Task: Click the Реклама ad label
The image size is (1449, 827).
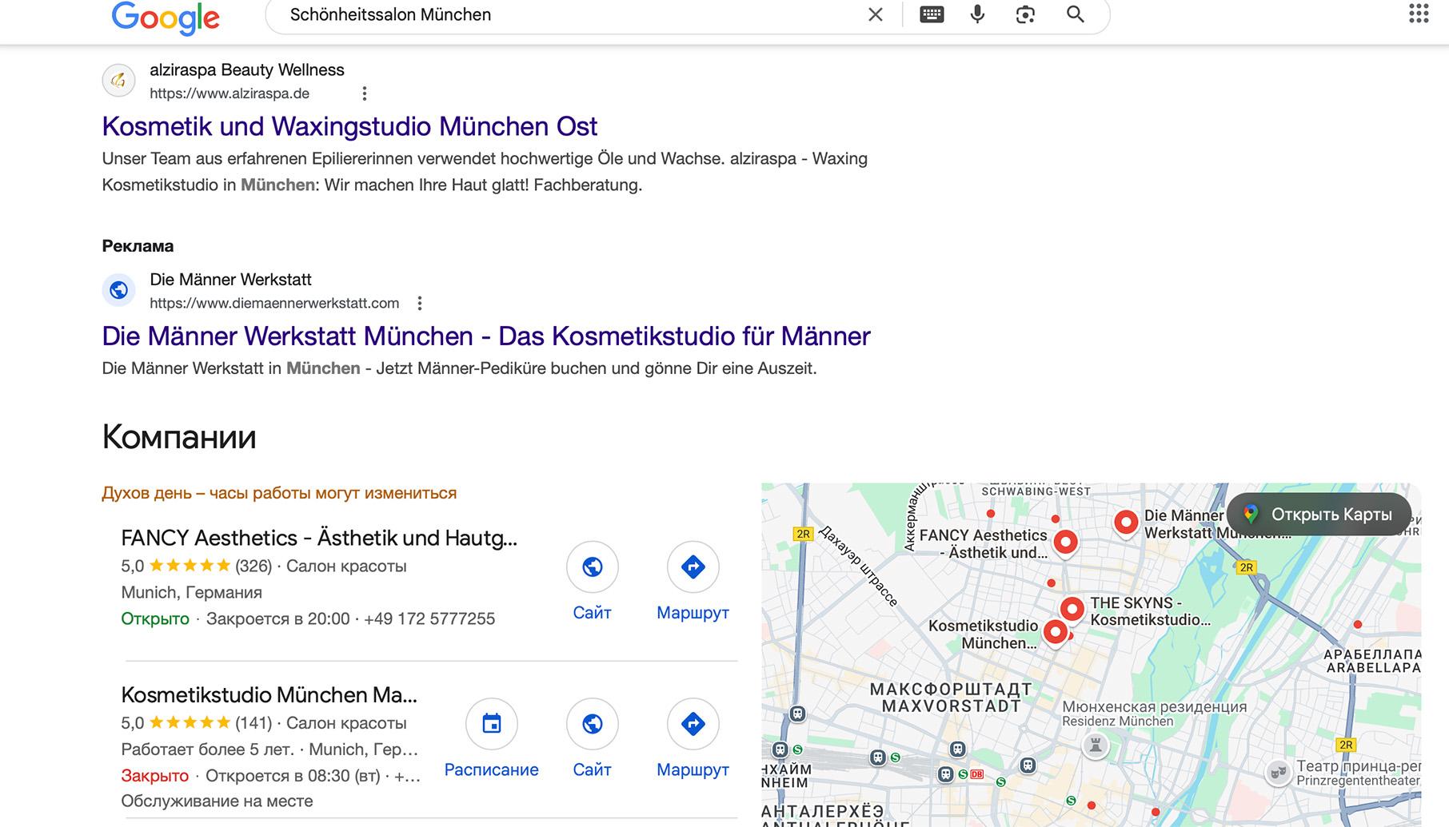Action: [138, 246]
